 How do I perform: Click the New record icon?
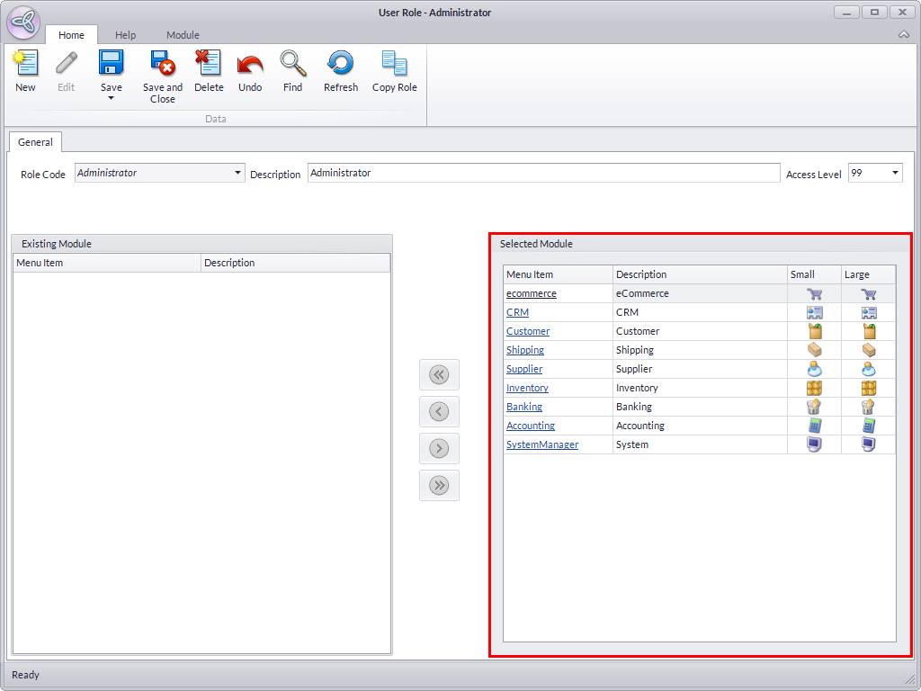[x=25, y=64]
